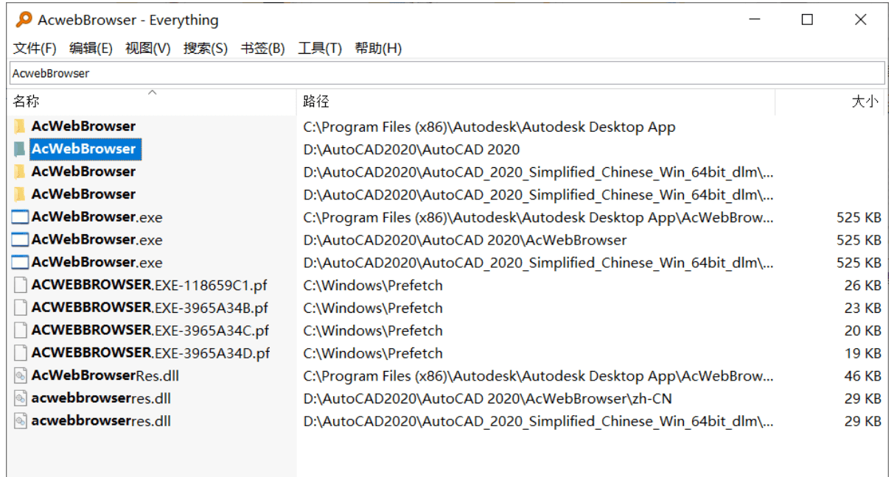The height and width of the screenshot is (477, 894).
Task: Click the AcWebBrowser.exe application icon under AutoCAD 2020
Action: tap(21, 239)
